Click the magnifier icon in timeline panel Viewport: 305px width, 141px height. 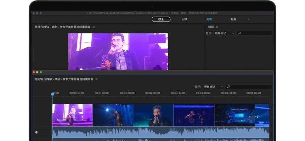point(228,87)
